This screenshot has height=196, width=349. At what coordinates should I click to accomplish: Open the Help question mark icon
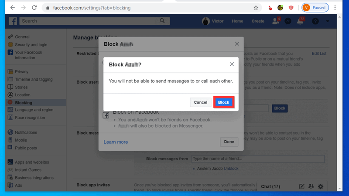tap(315, 21)
